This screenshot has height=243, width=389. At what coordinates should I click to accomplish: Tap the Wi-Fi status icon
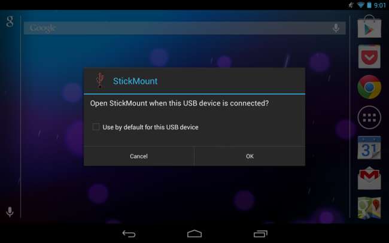pyautogui.click(x=360, y=5)
